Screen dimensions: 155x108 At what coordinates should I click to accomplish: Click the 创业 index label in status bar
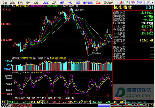point(87,102)
